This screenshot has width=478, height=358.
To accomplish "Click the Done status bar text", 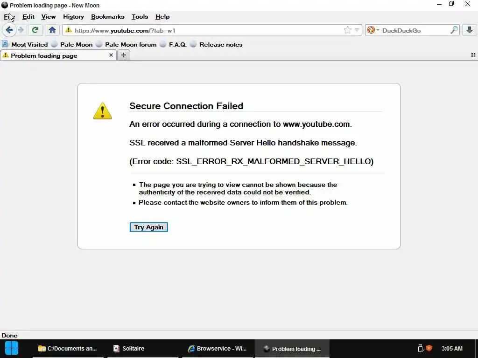I will click(x=9, y=336).
